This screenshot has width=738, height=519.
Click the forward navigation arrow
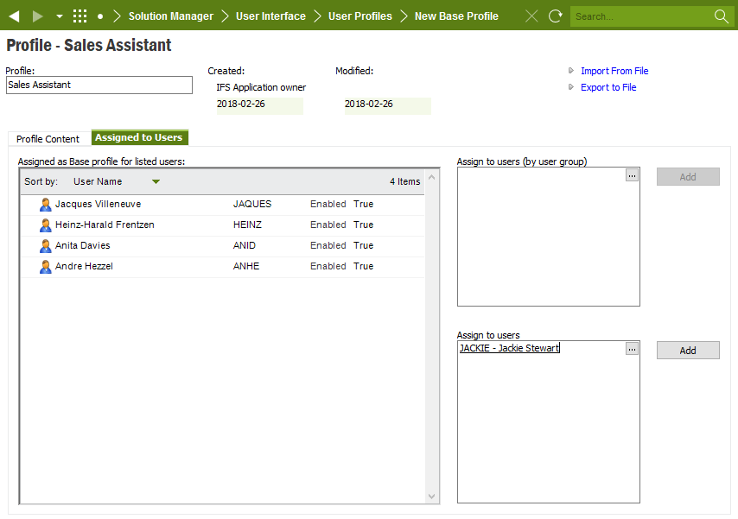coord(37,16)
